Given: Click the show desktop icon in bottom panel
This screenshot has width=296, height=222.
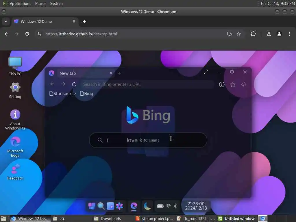Looking at the screenshot, I should (x=3, y=219).
